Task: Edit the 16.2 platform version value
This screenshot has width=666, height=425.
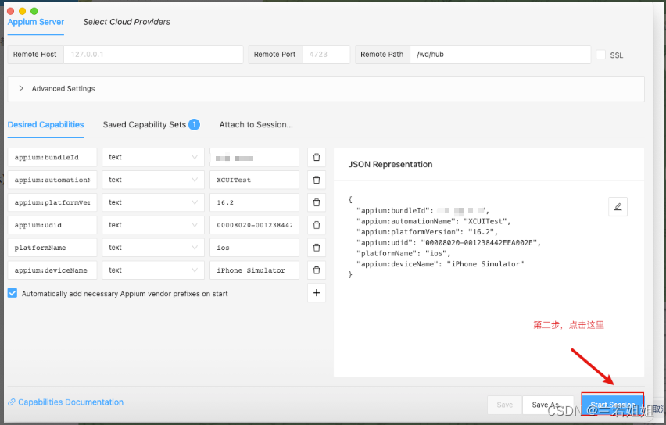Action: pos(254,202)
